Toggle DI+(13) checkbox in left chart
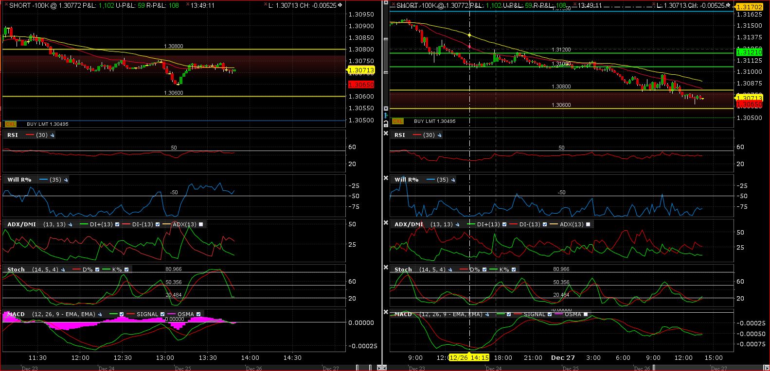 (x=117, y=224)
